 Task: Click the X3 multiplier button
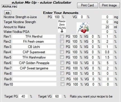tap(8, 13)
